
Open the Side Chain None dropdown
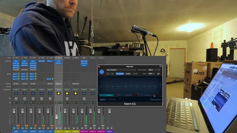[154, 70]
